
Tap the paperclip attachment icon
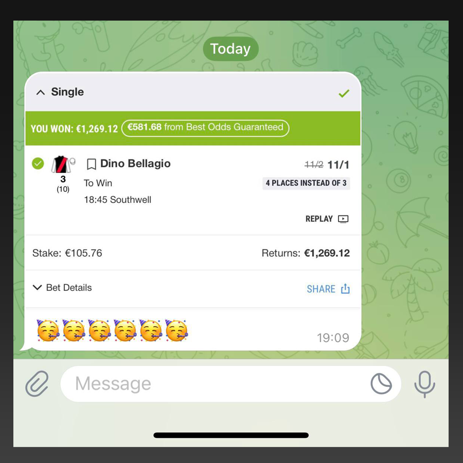[37, 383]
